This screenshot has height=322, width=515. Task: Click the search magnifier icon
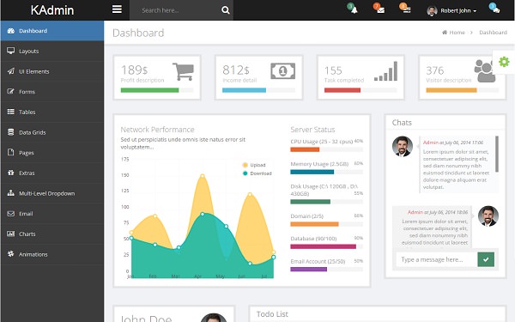tap(225, 10)
